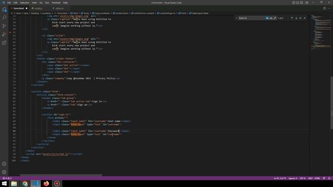
Task: Open the Customize Layout icon
Action: [x=306, y=3]
